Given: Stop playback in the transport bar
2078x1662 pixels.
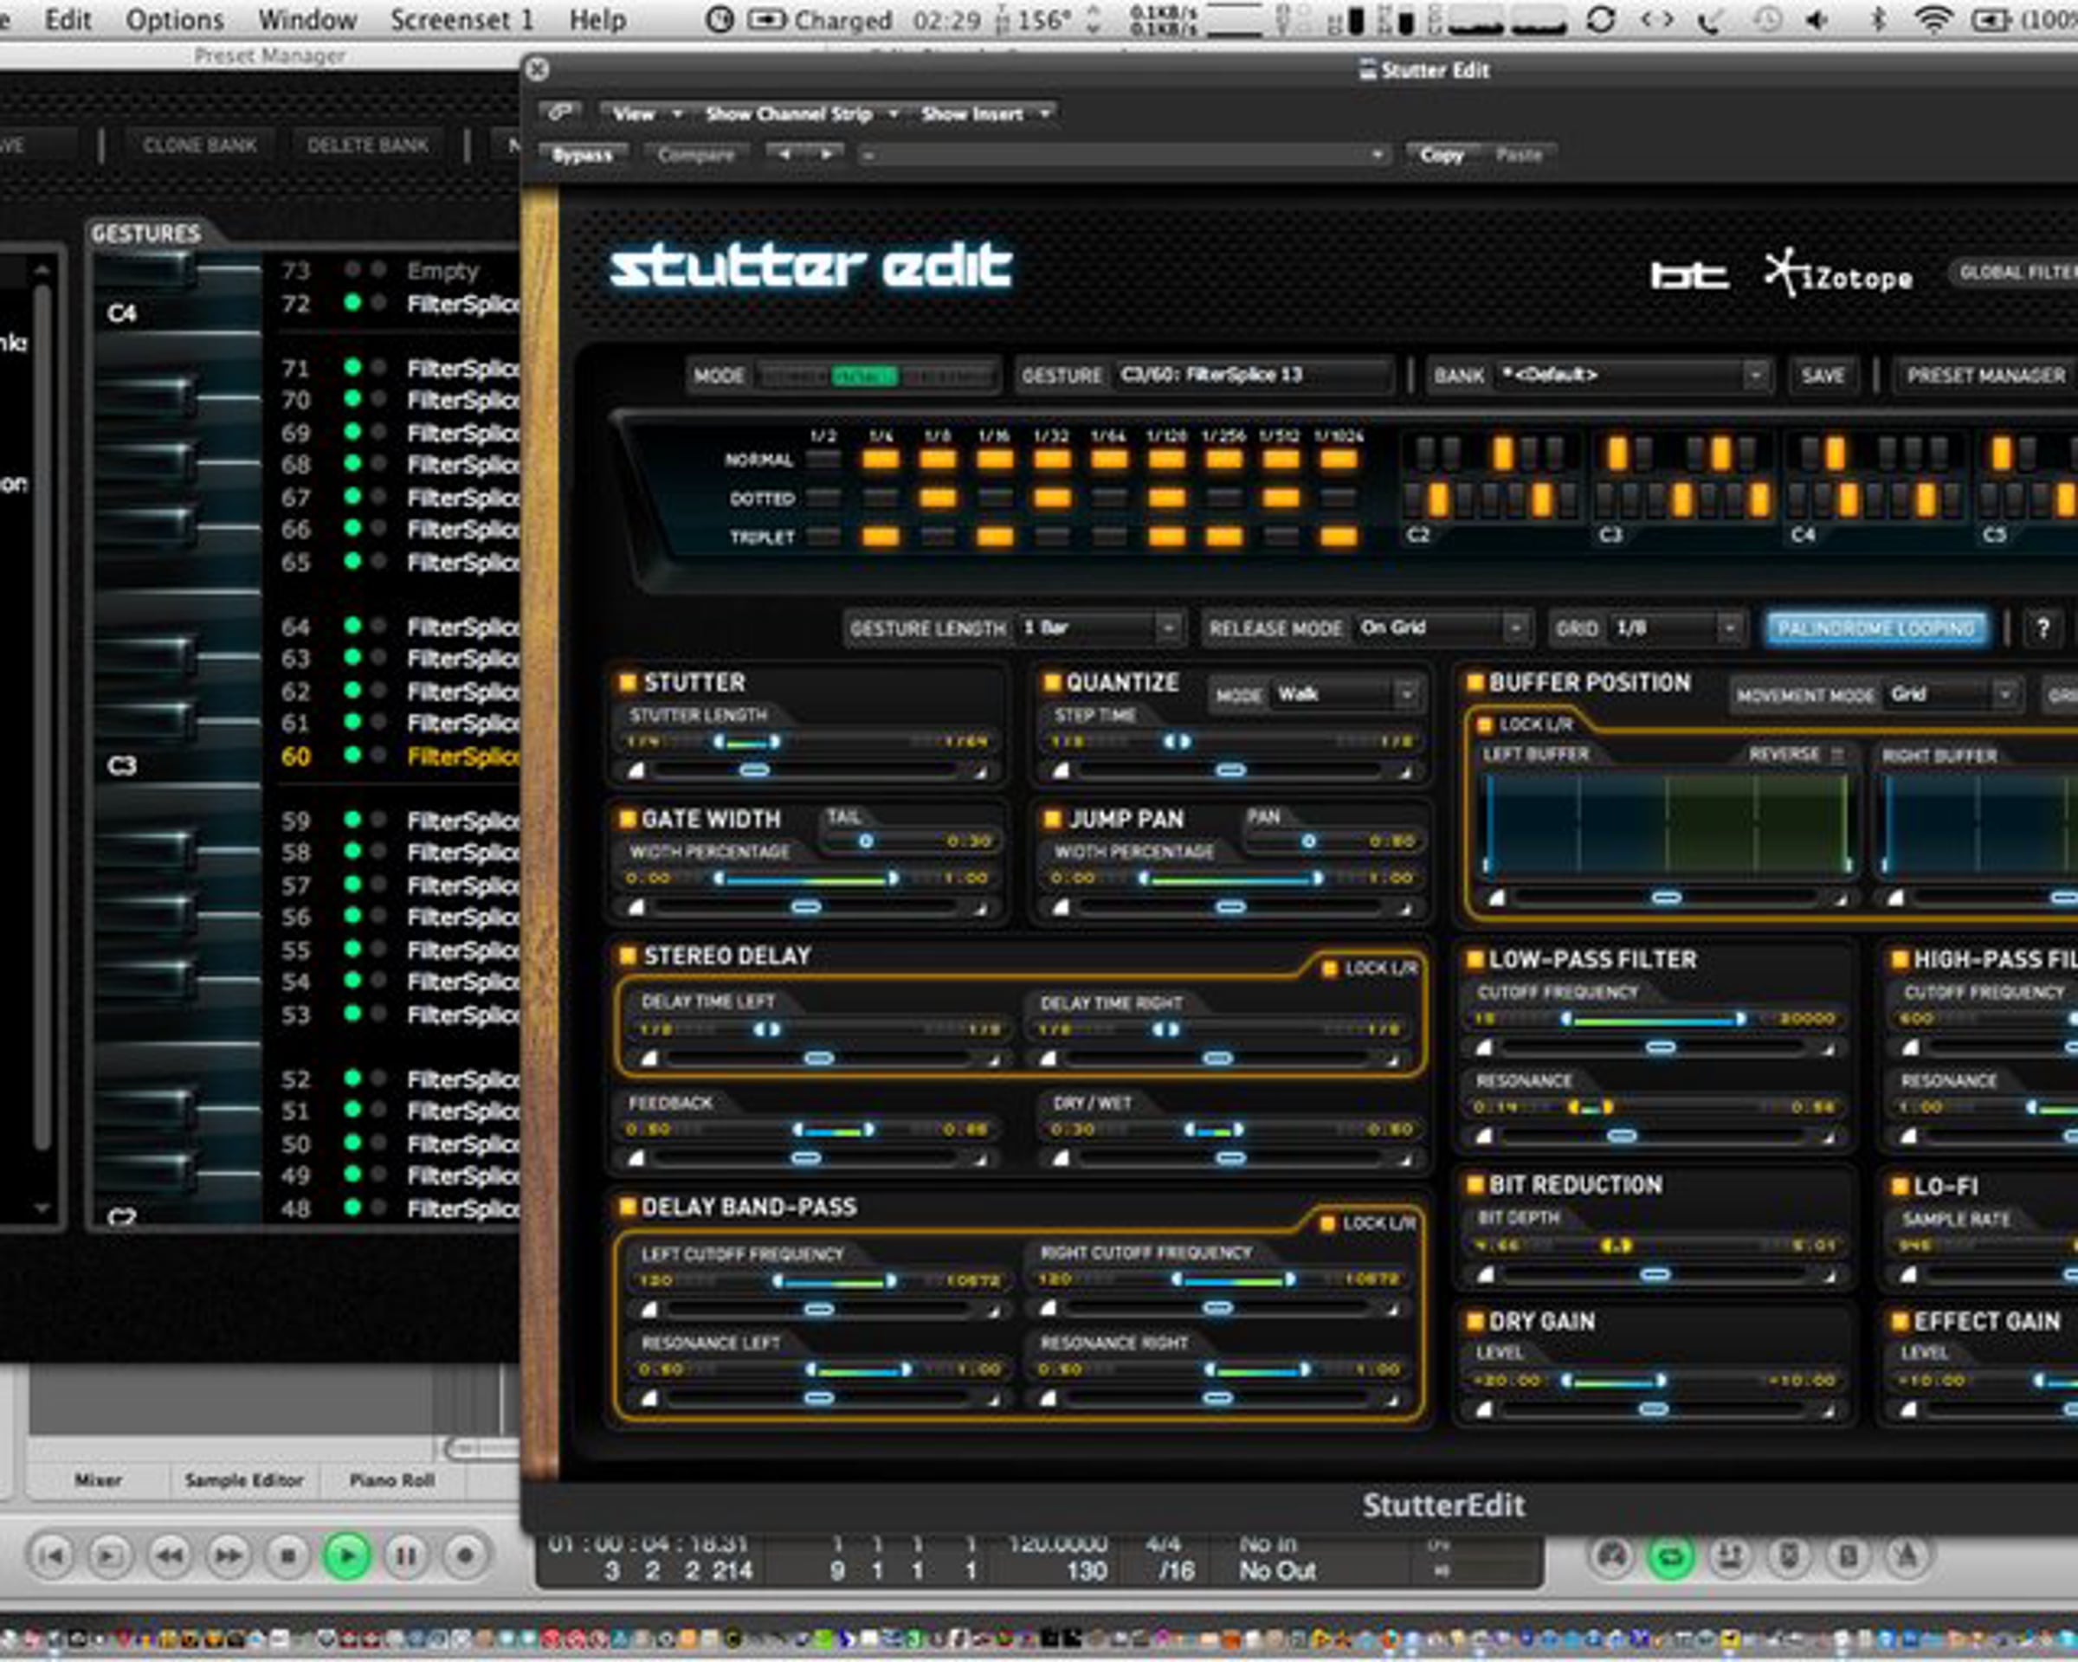Looking at the screenshot, I should point(288,1555).
